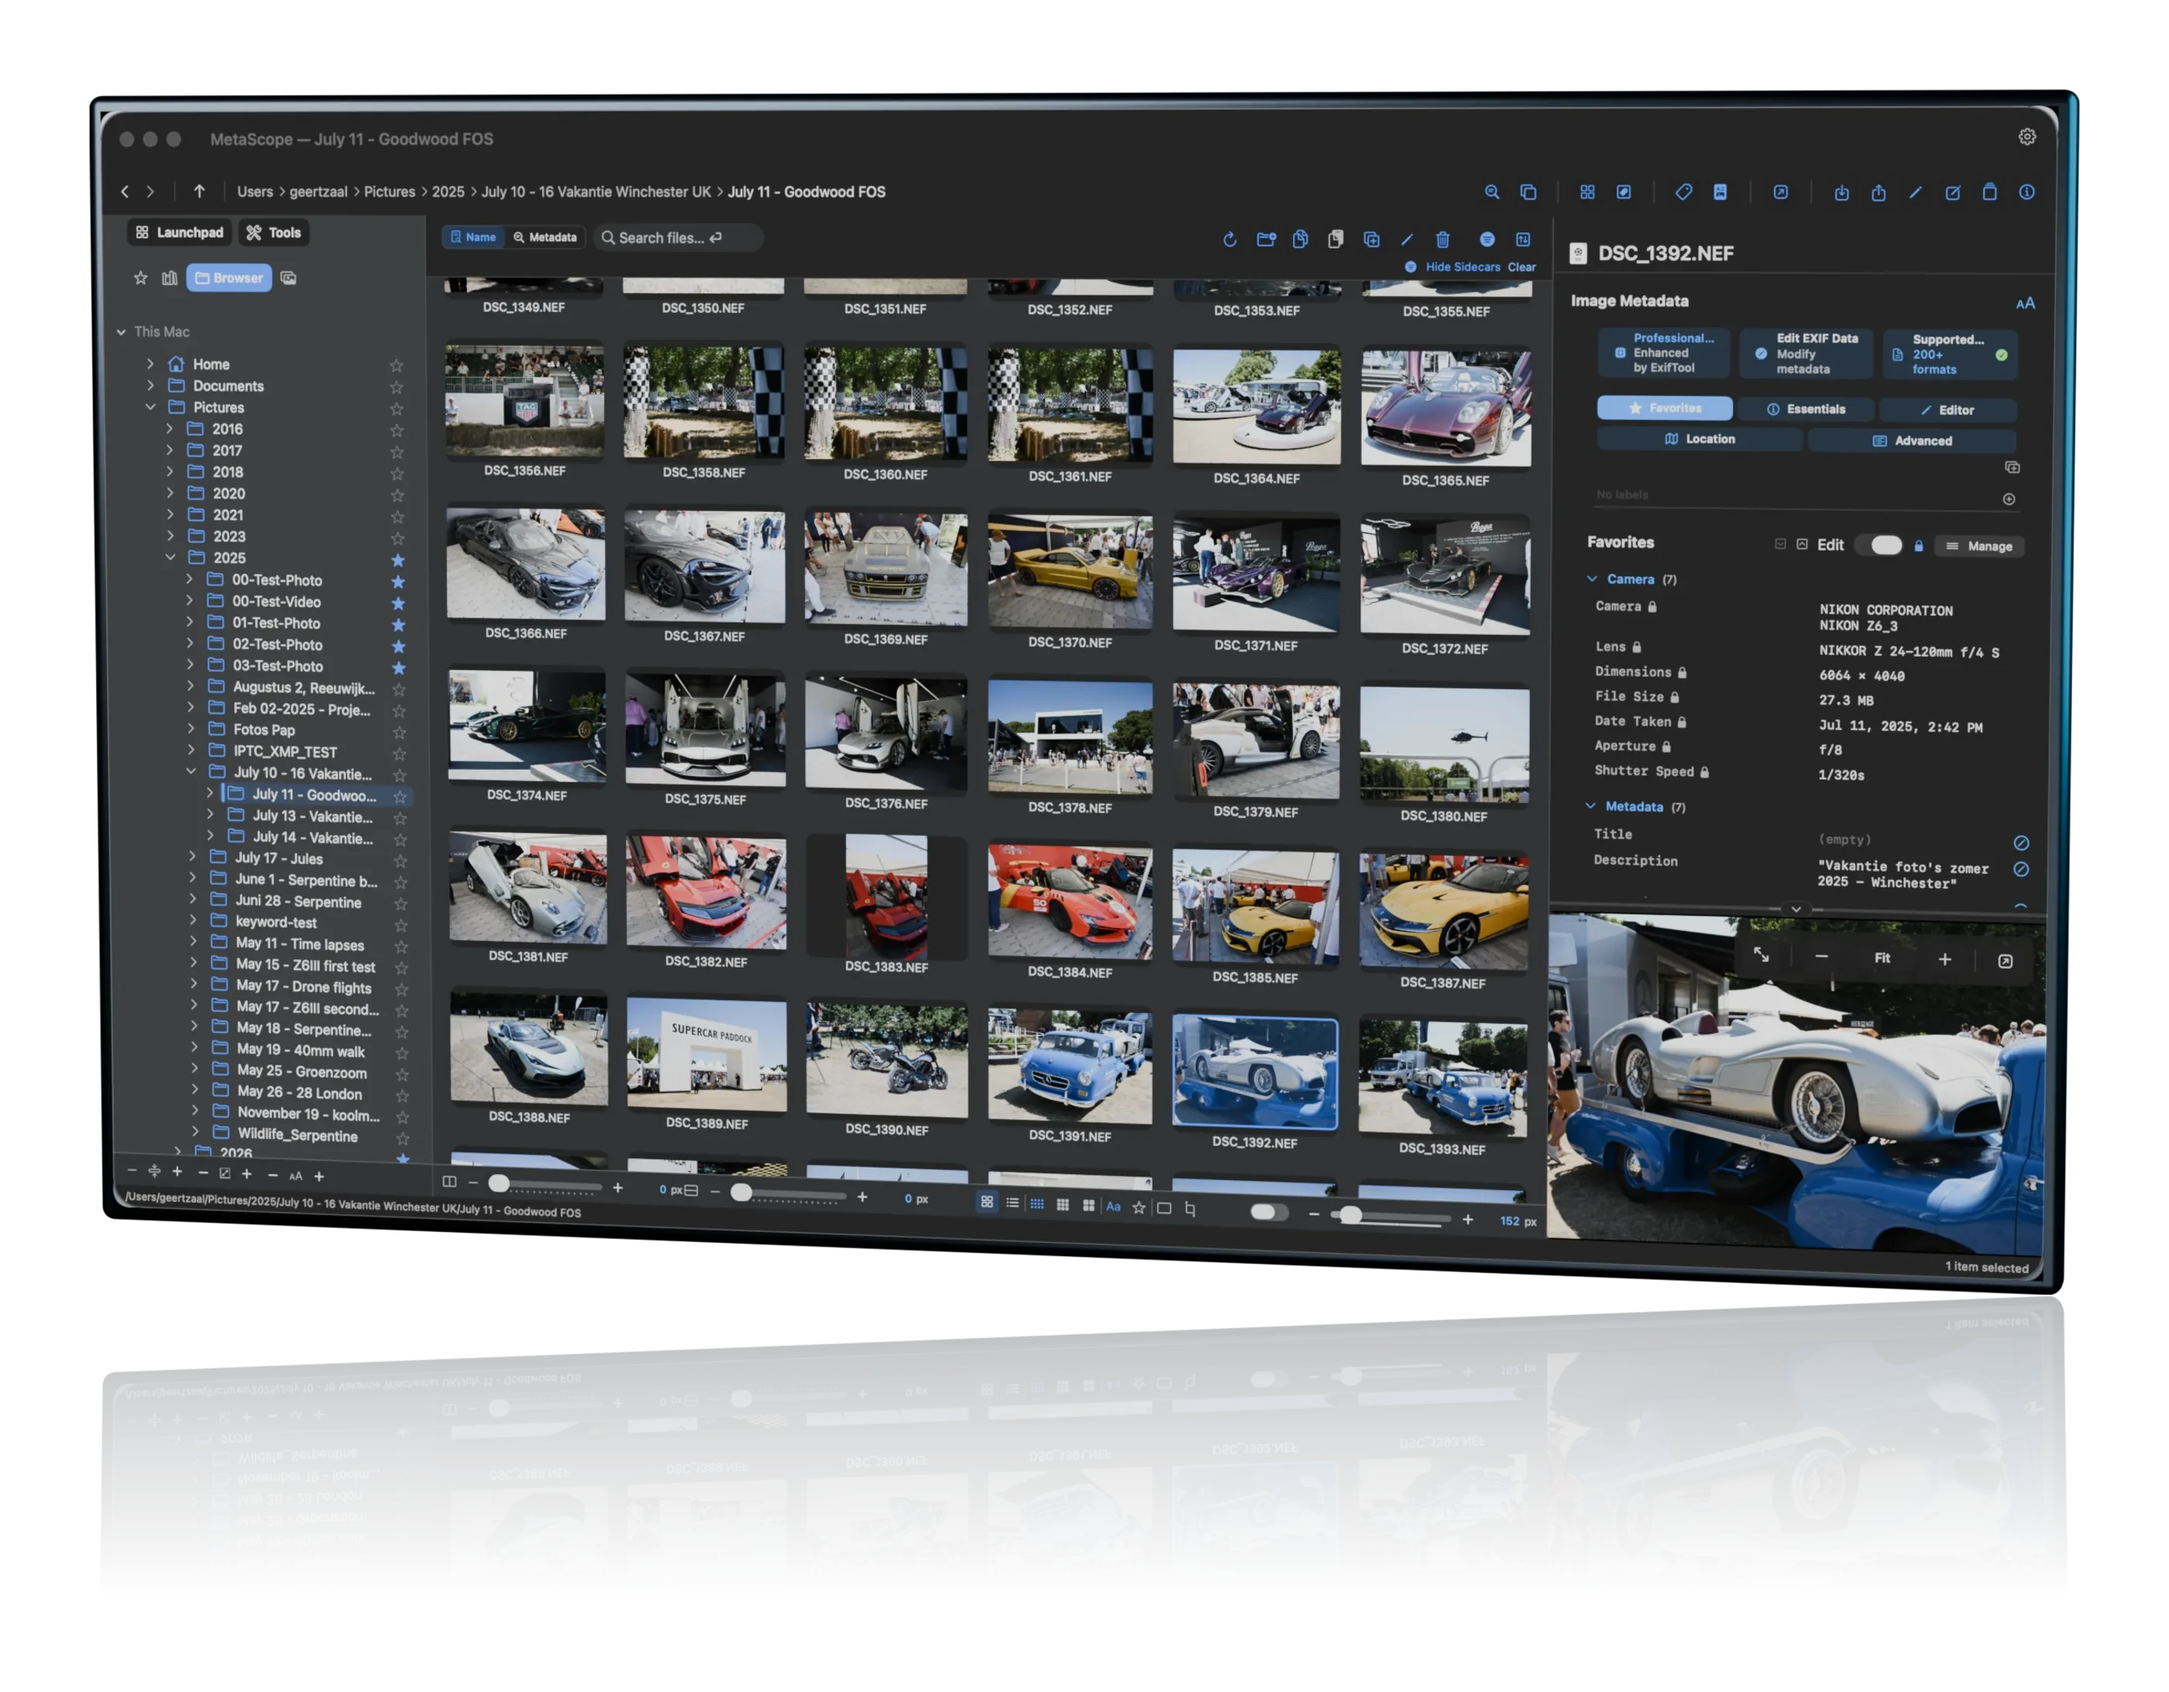
Task: Open the Editor metadata tab
Action: click(1947, 410)
